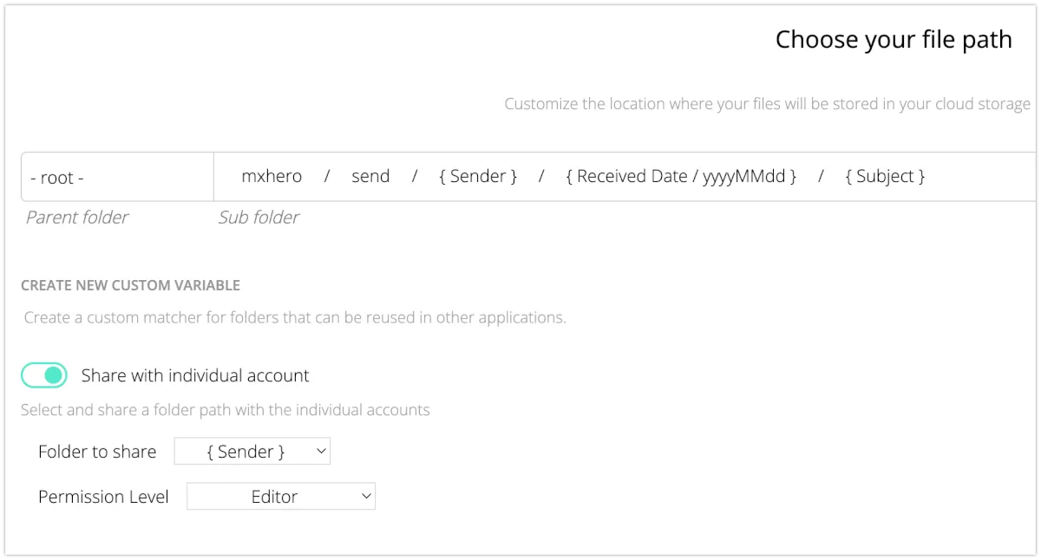Image resolution: width=1041 pixels, height=560 pixels.
Task: Click the 'Choose your file path' heading
Action: pyautogui.click(x=894, y=40)
